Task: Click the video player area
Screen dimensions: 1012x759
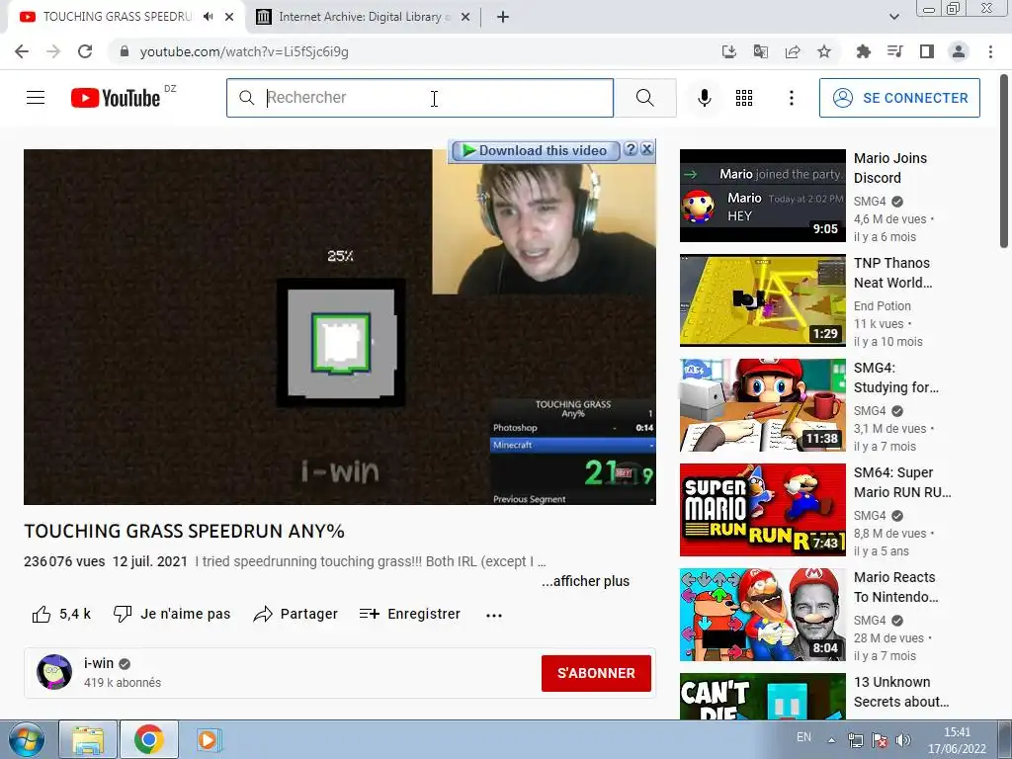Action: (x=340, y=326)
